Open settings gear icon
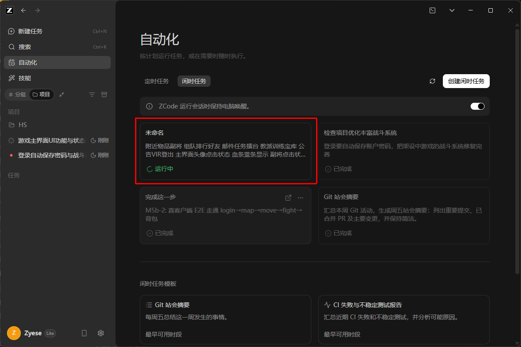The width and height of the screenshot is (521, 347). tap(101, 333)
